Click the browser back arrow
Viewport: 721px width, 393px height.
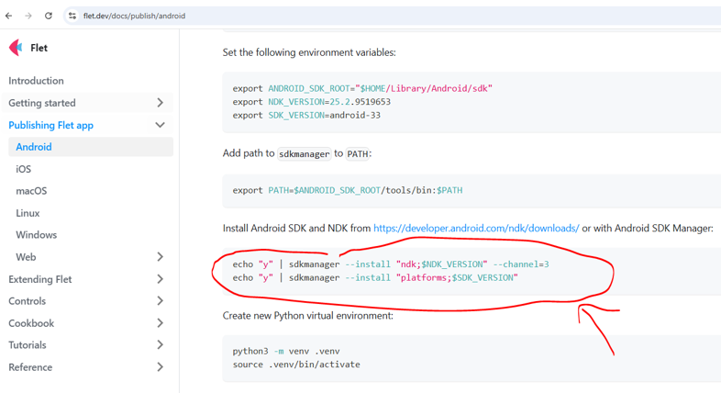point(9,16)
